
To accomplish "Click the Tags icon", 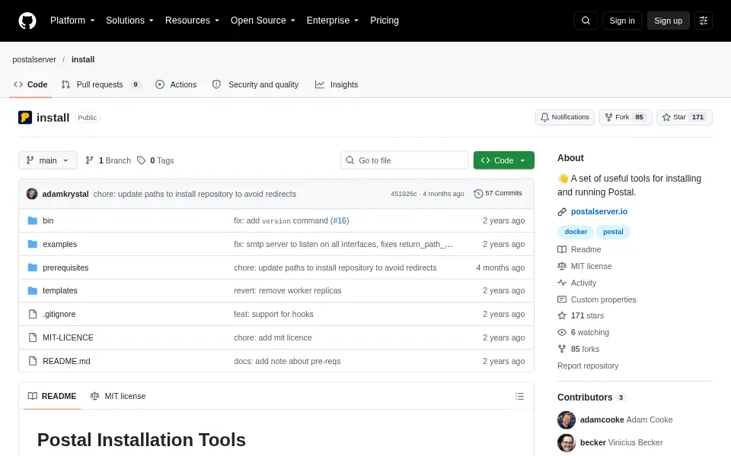I will [142, 160].
